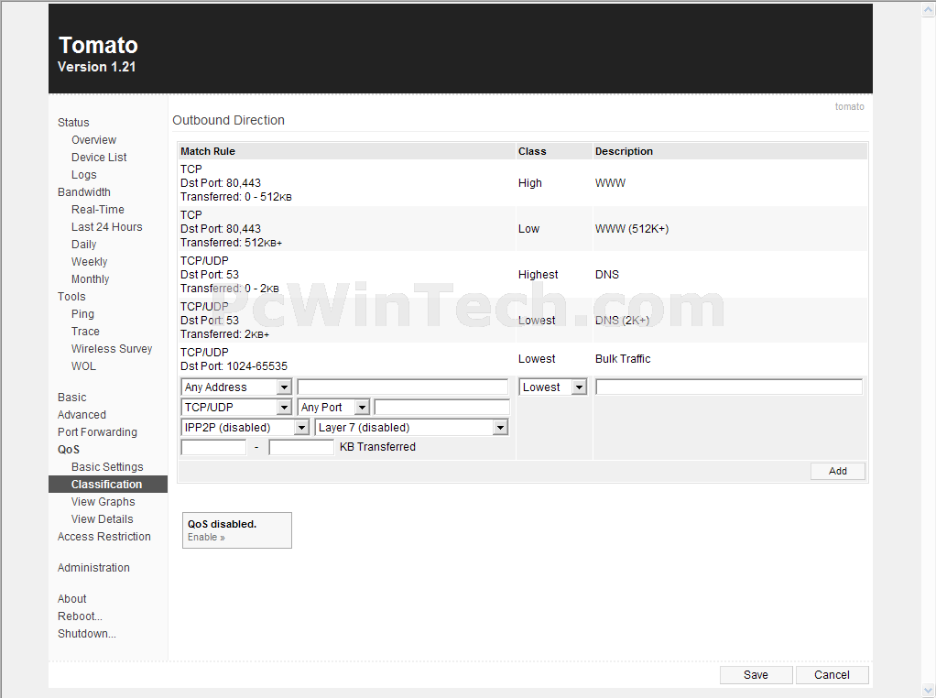
Task: Expand the IPP2P (disabled) dropdown
Action: (x=245, y=428)
